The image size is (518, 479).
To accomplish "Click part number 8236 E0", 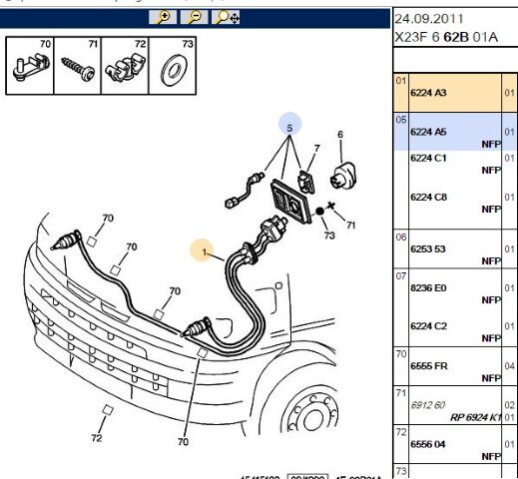I will click(x=428, y=288).
